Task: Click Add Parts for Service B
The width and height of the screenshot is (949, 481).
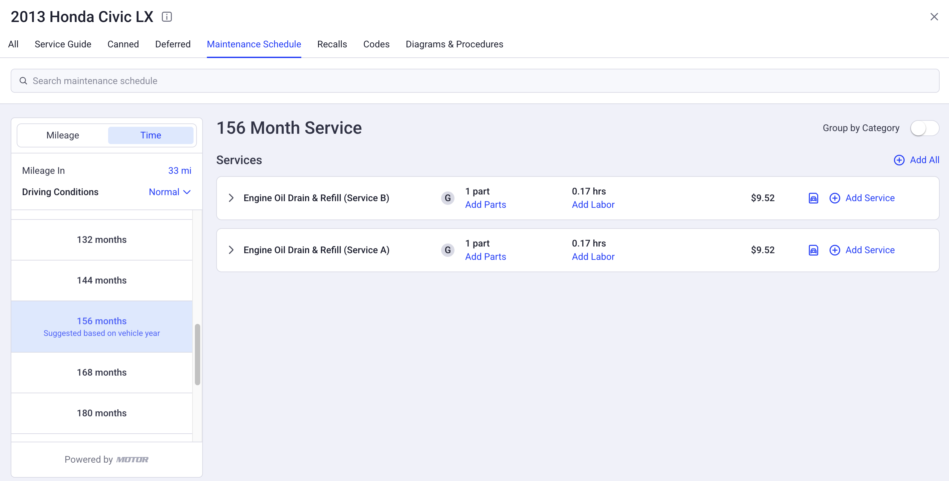Action: click(485, 205)
